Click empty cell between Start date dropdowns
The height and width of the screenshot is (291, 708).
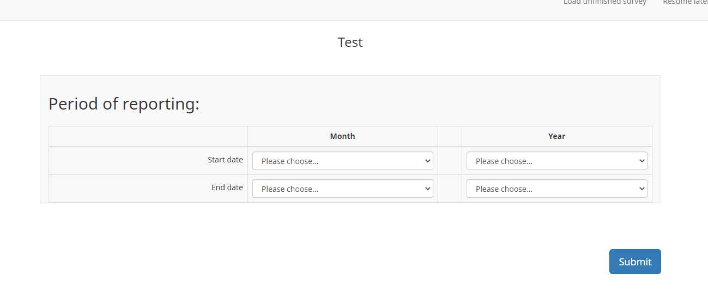coord(450,161)
